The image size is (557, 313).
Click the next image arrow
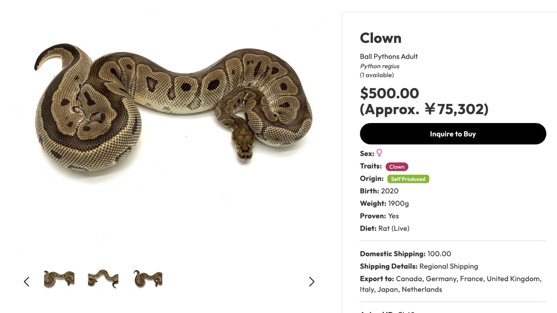[312, 282]
